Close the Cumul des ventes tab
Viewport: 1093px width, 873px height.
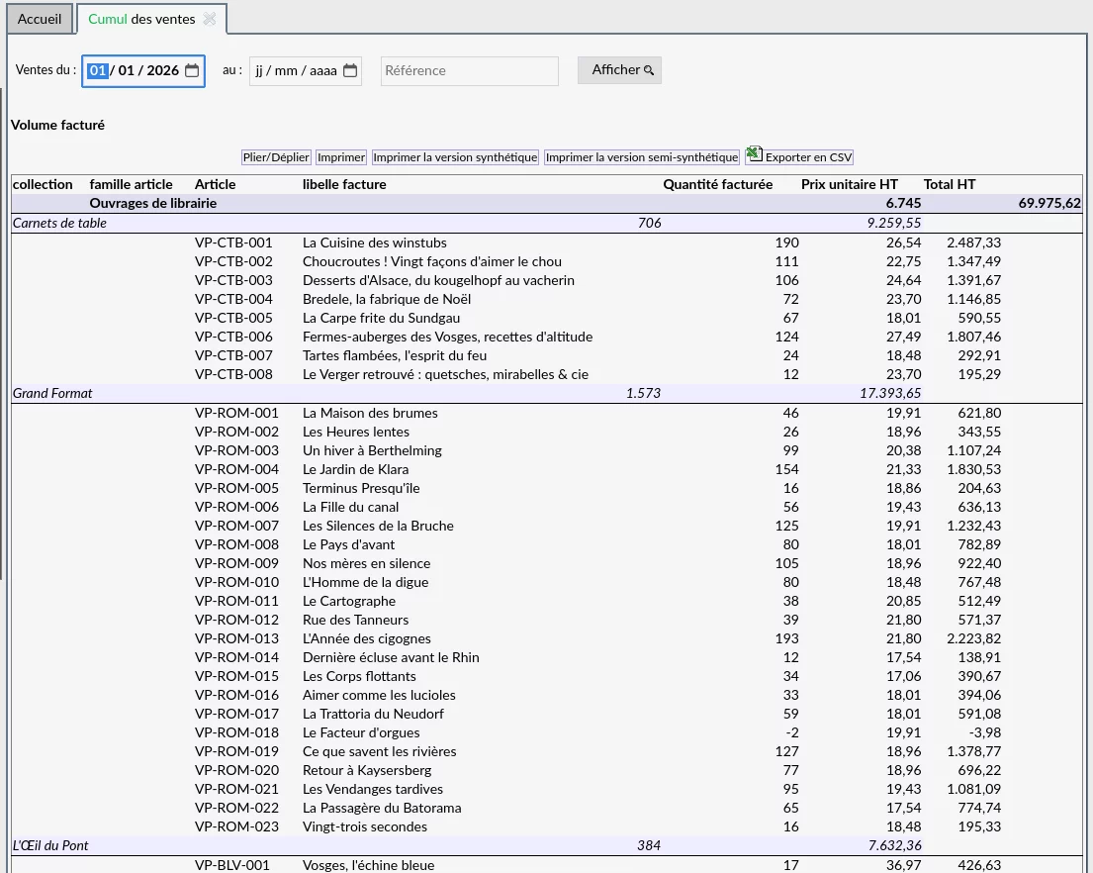click(x=209, y=19)
